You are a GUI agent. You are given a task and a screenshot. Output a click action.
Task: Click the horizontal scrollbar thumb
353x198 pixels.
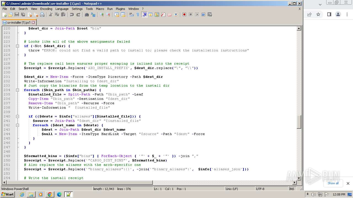(79, 183)
